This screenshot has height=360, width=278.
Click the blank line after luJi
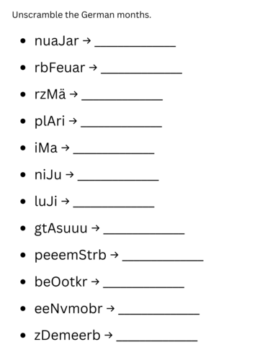coord(114,207)
